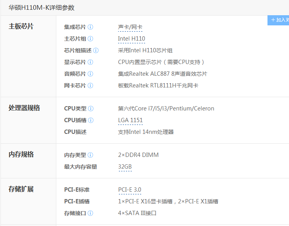Image resolution: width=289 pixels, height=226 pixels.
Task: Select the 采用Intel H110芯片组 value
Action: pos(145,50)
